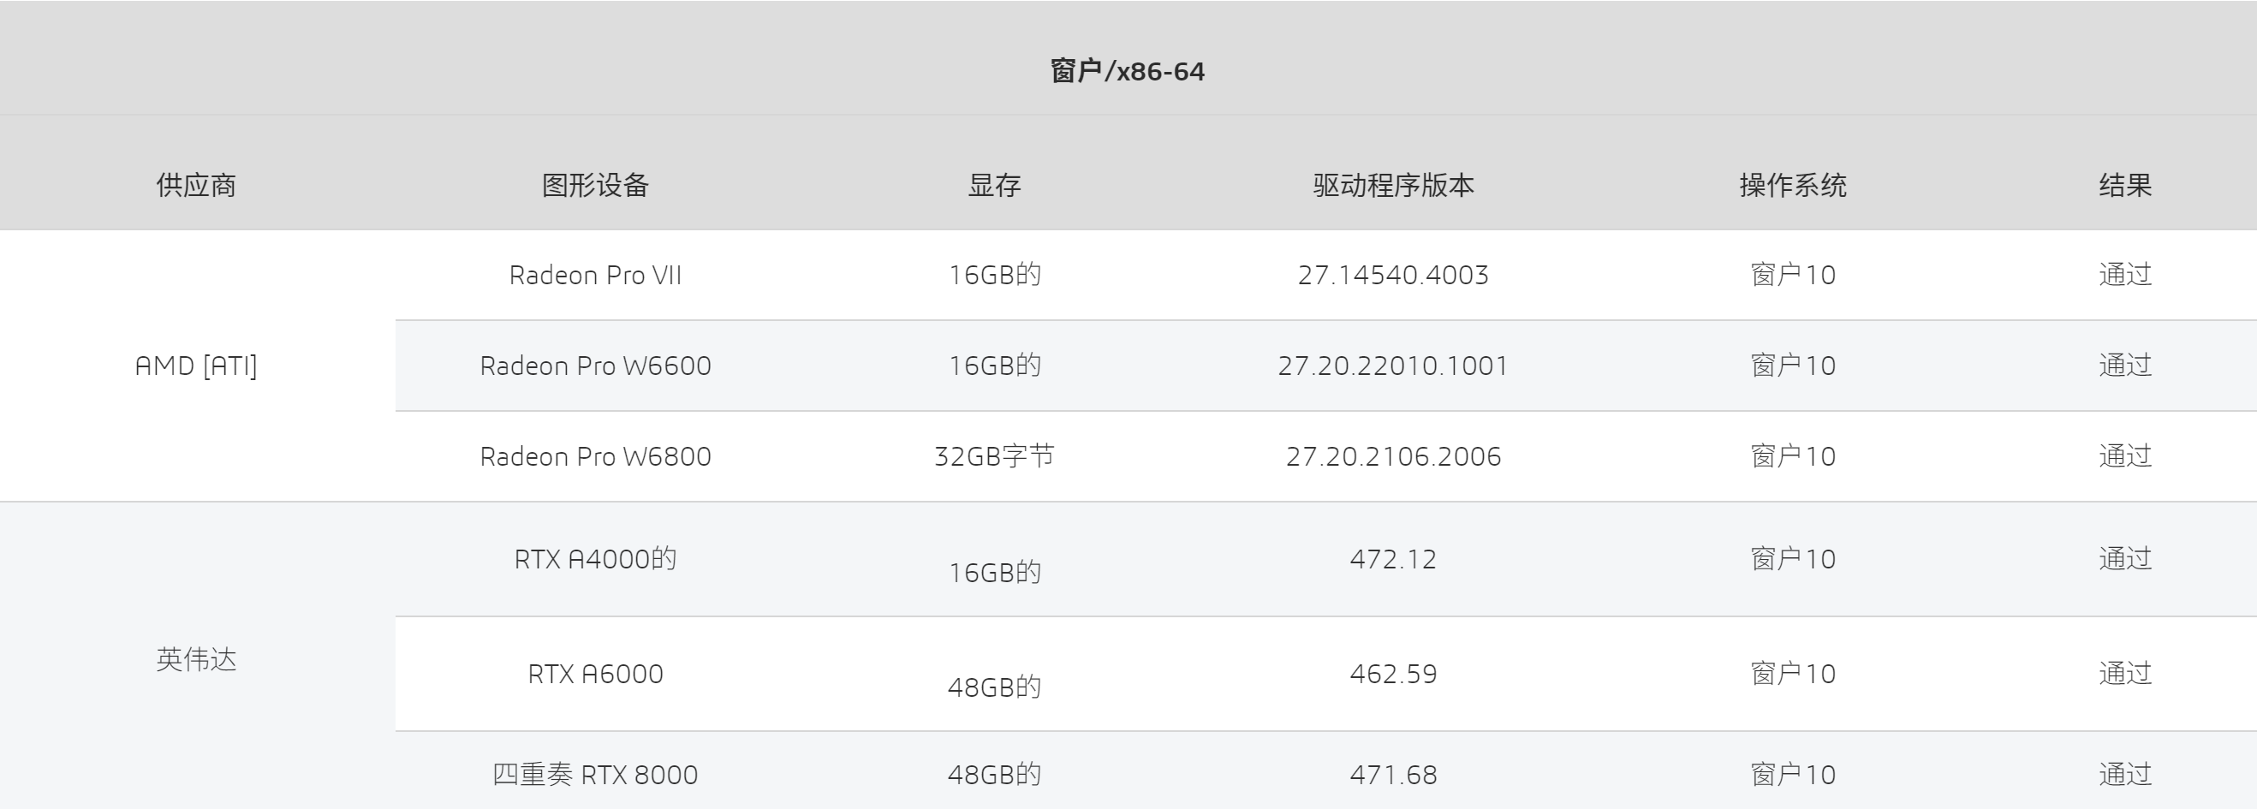Image resolution: width=2257 pixels, height=809 pixels.
Task: Click the 32GB字节 memory cell
Action: coord(993,456)
